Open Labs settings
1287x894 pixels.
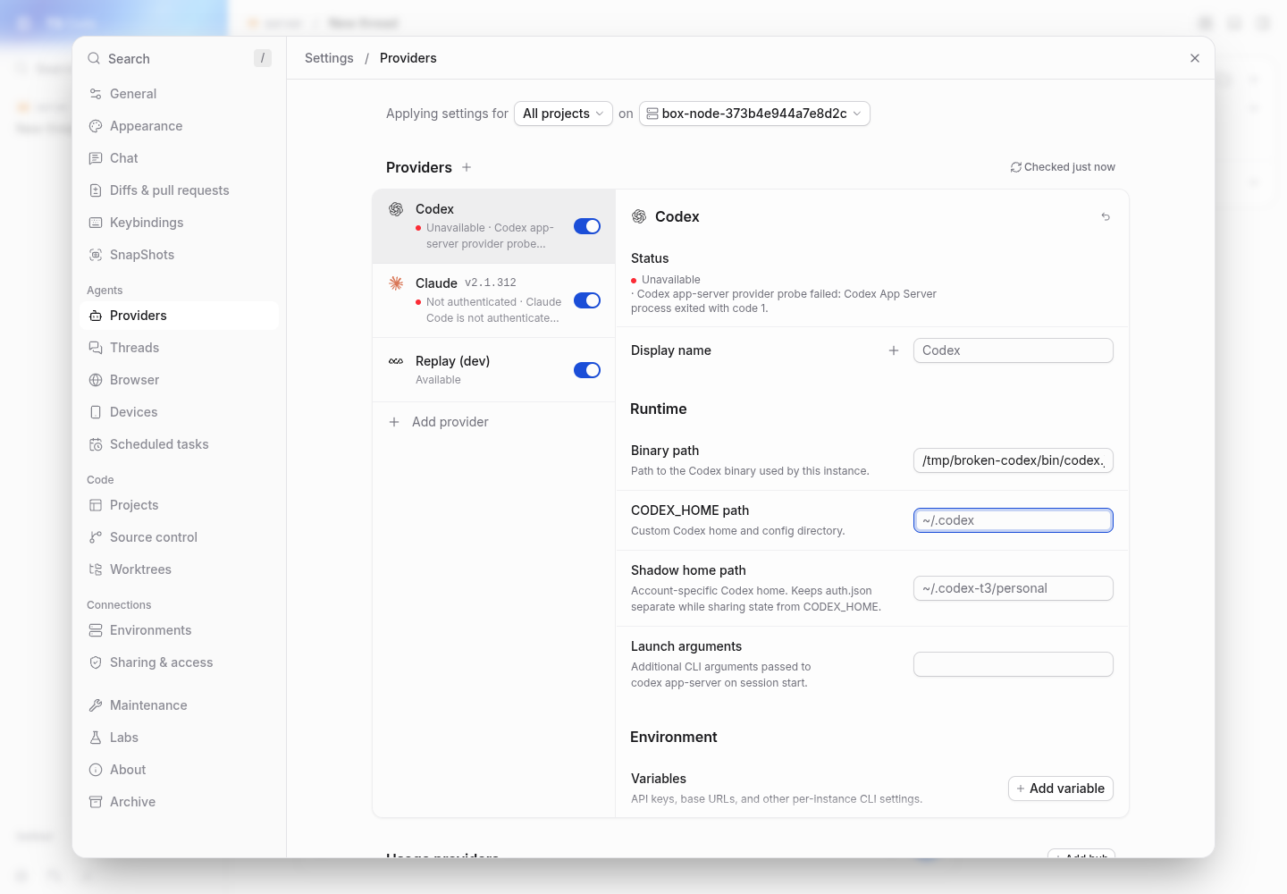[179, 738]
